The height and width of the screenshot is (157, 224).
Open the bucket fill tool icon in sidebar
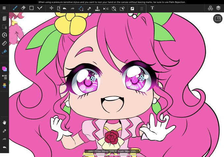(4, 52)
